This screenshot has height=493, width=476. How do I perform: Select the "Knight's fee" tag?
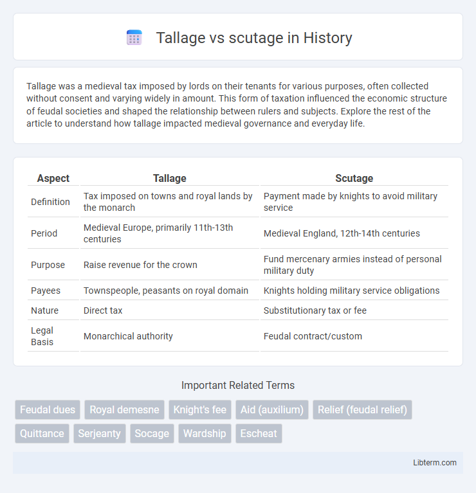coord(200,409)
